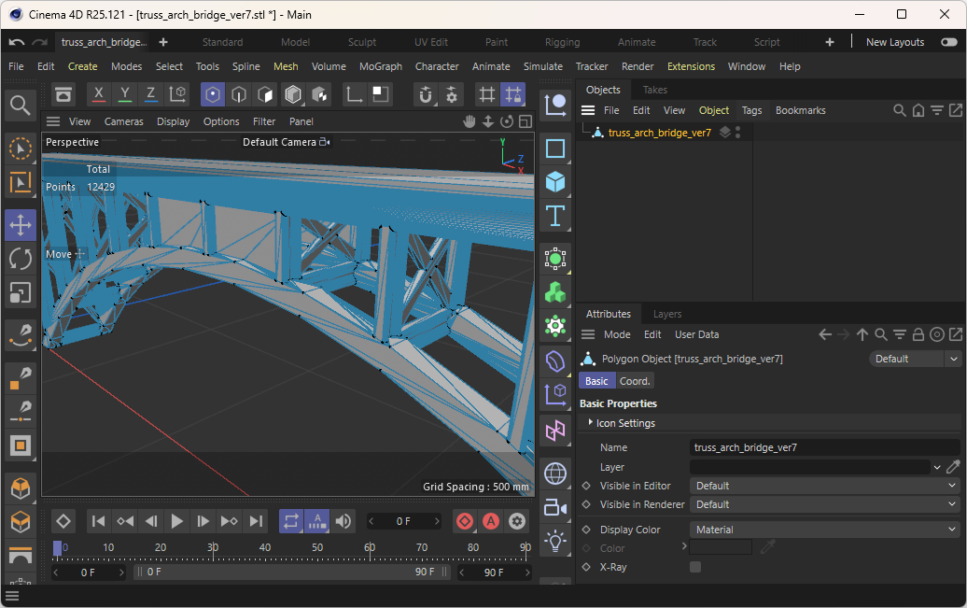Open the MoGraph Cloner icon
Viewport: 967px width, 608px height.
coord(555,292)
